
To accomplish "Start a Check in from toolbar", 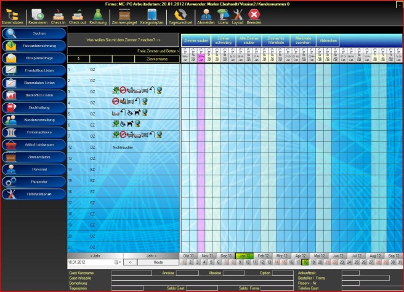I will coord(58,17).
